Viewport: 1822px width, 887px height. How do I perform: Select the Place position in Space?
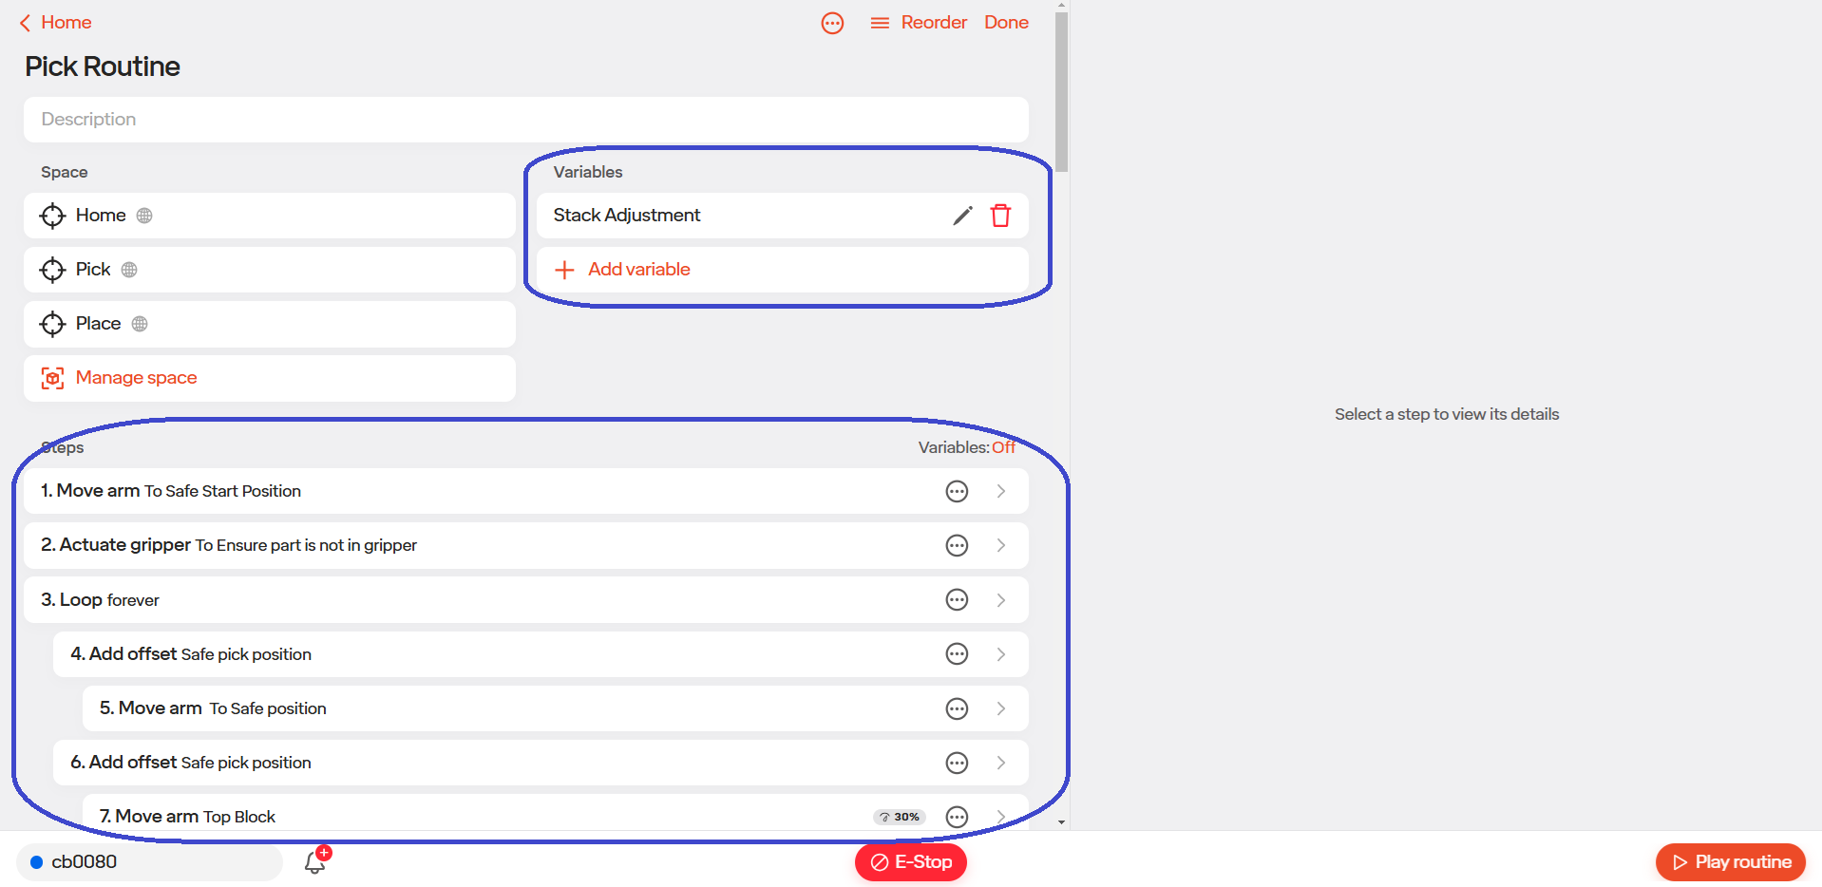270,324
